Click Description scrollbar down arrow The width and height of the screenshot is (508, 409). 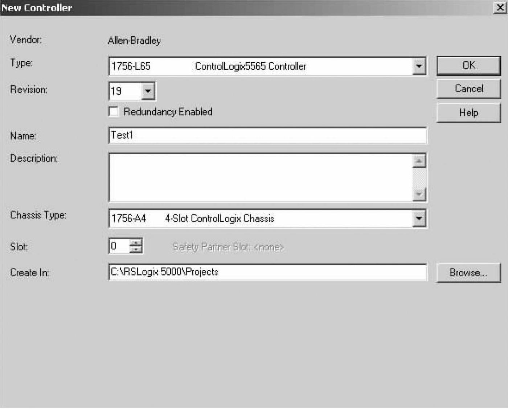click(419, 194)
